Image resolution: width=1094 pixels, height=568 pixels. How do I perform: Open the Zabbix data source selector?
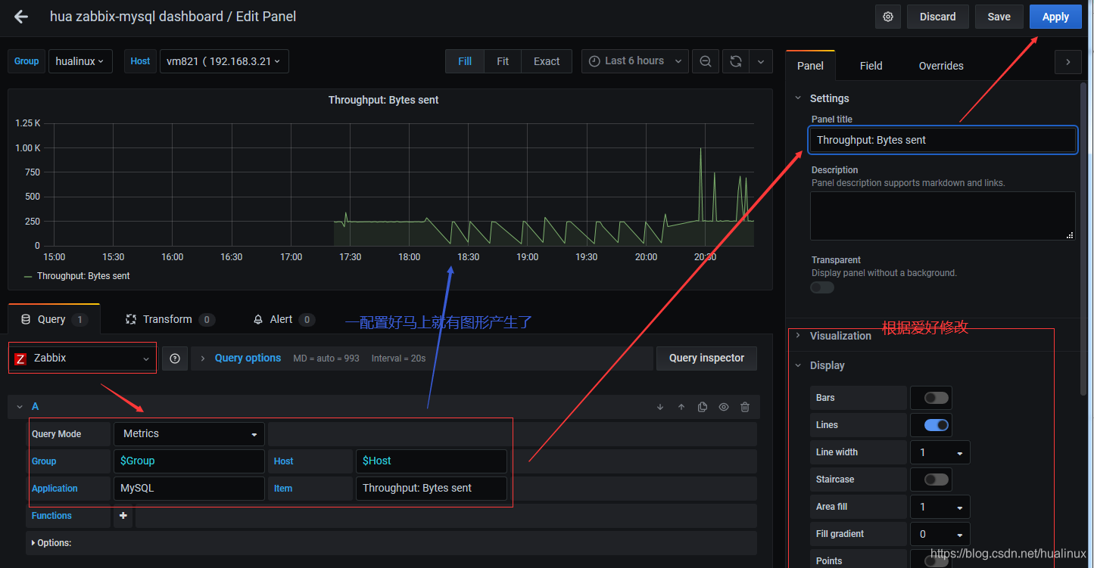click(83, 358)
